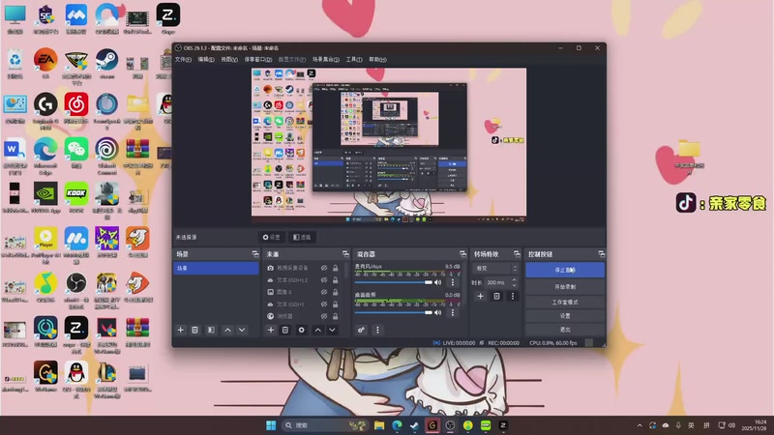774x435 pixels.
Task: Open the 帮助(H) menu
Action: pyautogui.click(x=377, y=59)
